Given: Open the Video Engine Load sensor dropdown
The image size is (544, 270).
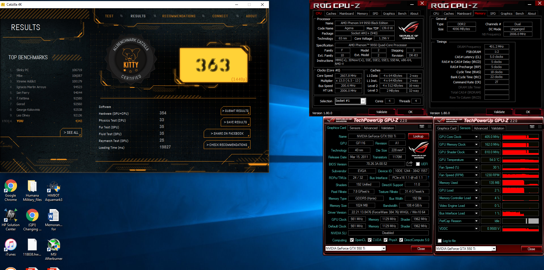Looking at the screenshot, I should [476, 206].
